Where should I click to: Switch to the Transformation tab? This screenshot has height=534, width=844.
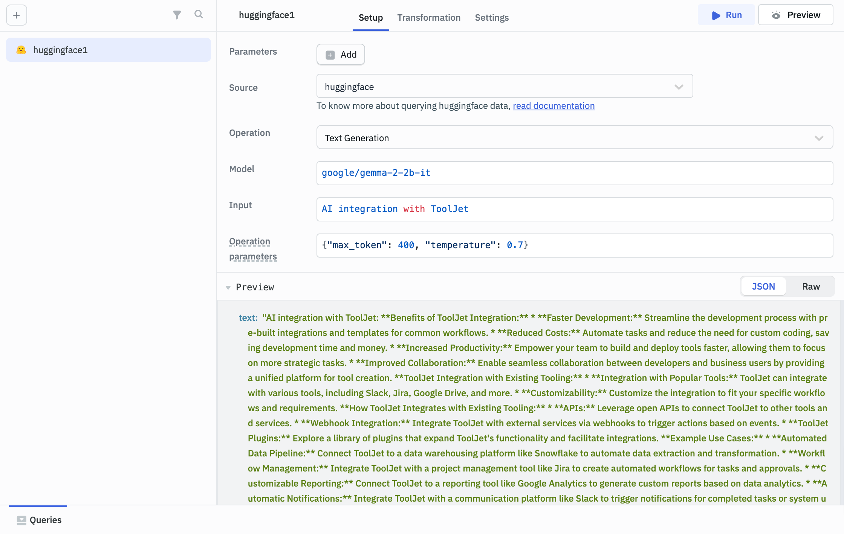point(429,18)
